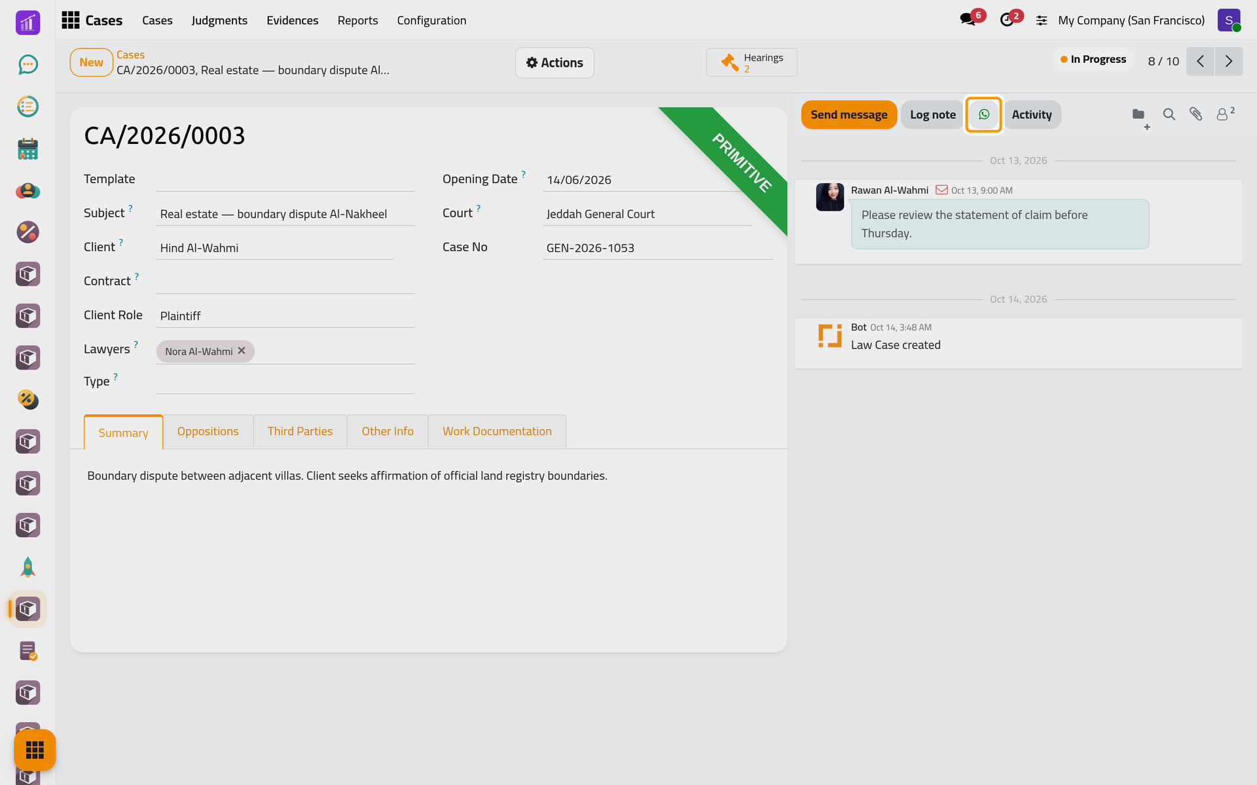Open the calendar app in sidebar
The height and width of the screenshot is (785, 1257).
coord(27,148)
